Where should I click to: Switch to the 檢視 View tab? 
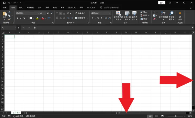coord(62,8)
